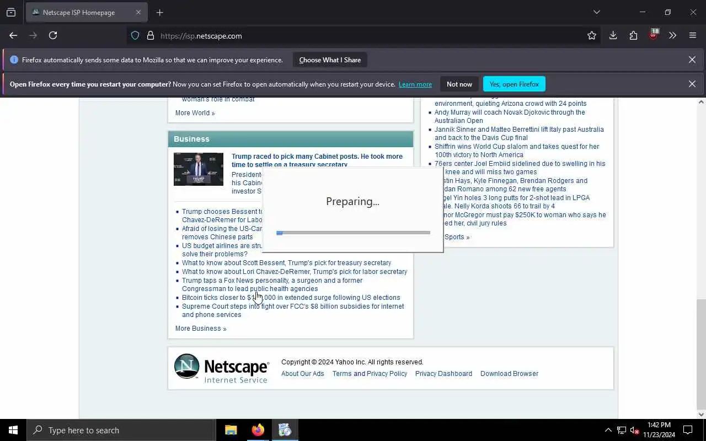706x441 pixels.
Task: Switch to installer app in taskbar
Action: (285, 430)
